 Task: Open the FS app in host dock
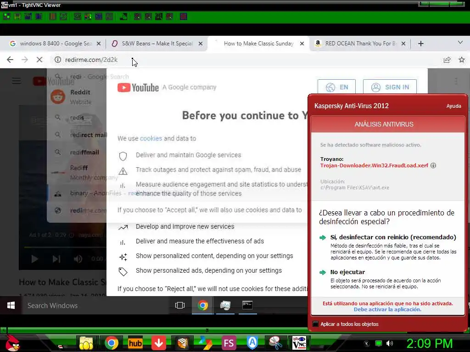click(x=229, y=343)
